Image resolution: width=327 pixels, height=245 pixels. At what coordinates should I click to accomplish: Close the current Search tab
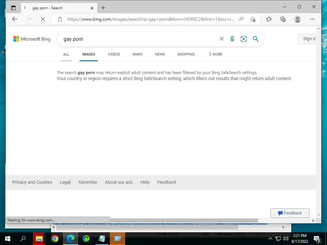(92, 8)
